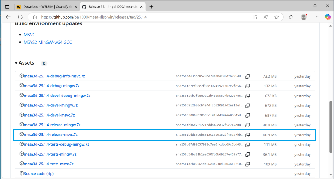Add page to favorites with star icon

coord(276,17)
